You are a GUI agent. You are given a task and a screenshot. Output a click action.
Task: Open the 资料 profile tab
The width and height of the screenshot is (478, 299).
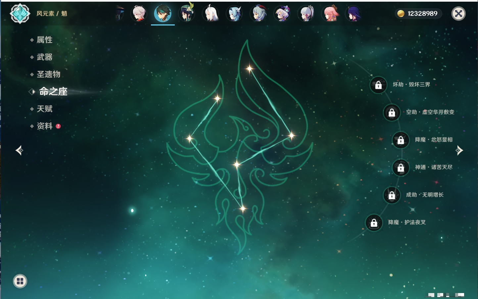(44, 126)
